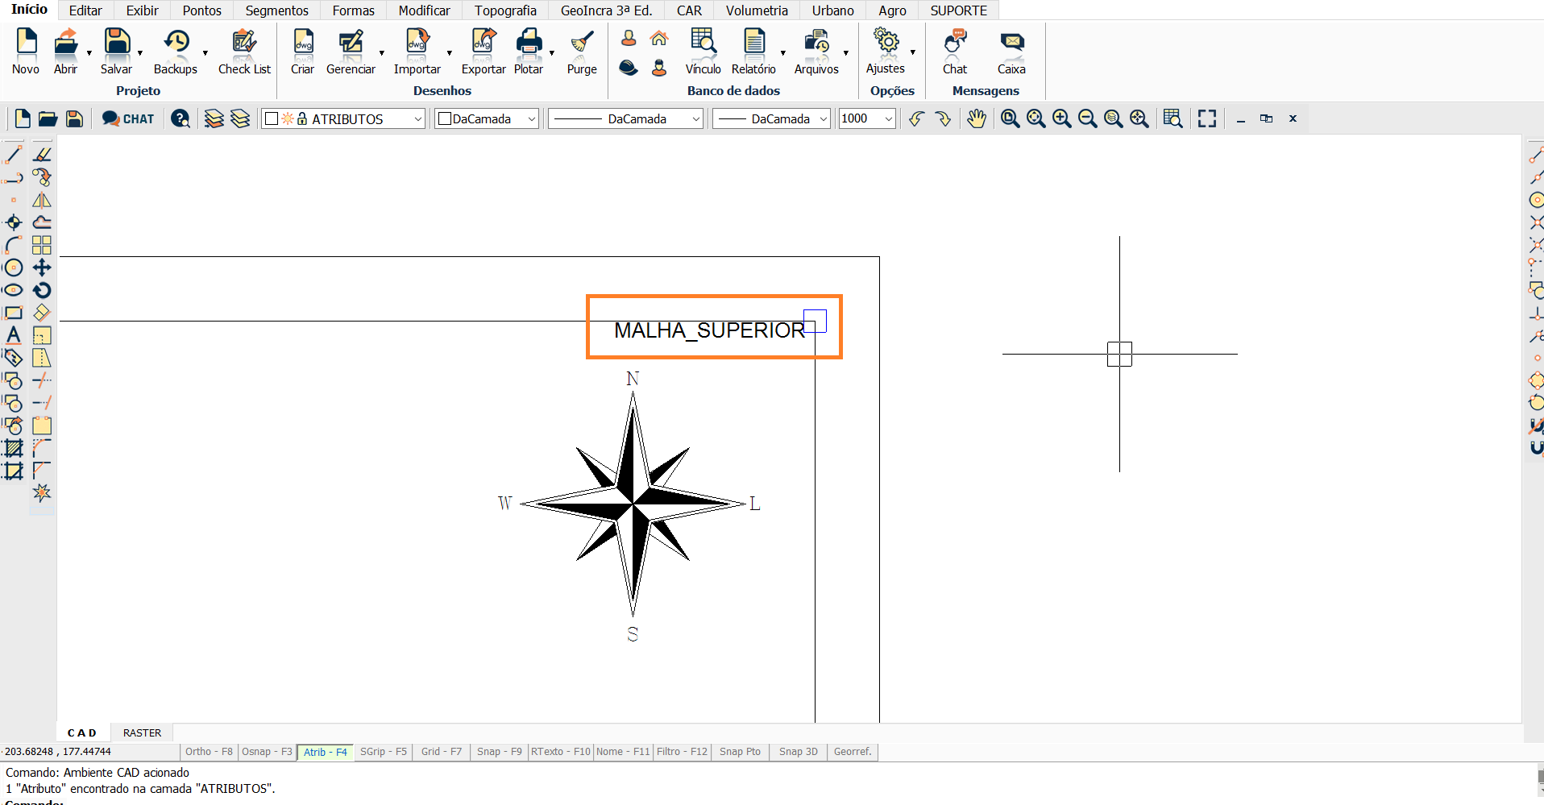Expand the ATRIBUTOS layer dropdown

pos(417,119)
